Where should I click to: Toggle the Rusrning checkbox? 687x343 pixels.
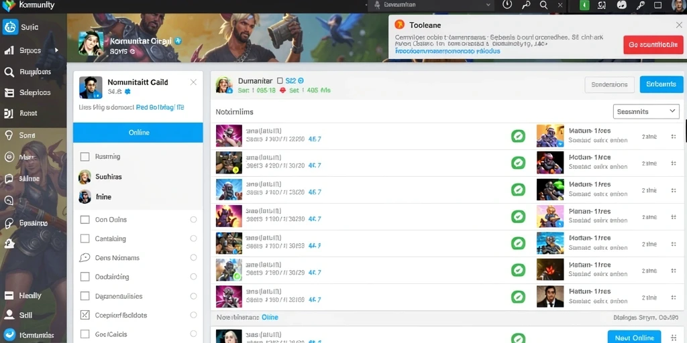point(85,157)
